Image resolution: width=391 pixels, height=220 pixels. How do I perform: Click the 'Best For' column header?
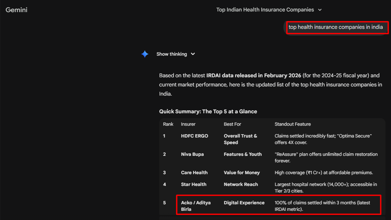(232, 124)
